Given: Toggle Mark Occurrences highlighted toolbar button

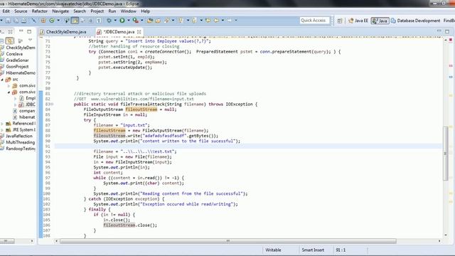Looking at the screenshot, I should [75, 21].
